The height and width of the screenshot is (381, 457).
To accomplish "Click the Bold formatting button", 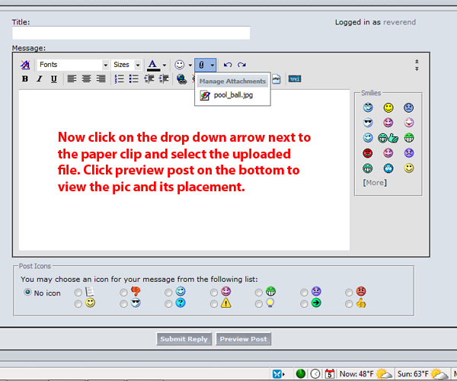I will pyautogui.click(x=25, y=78).
